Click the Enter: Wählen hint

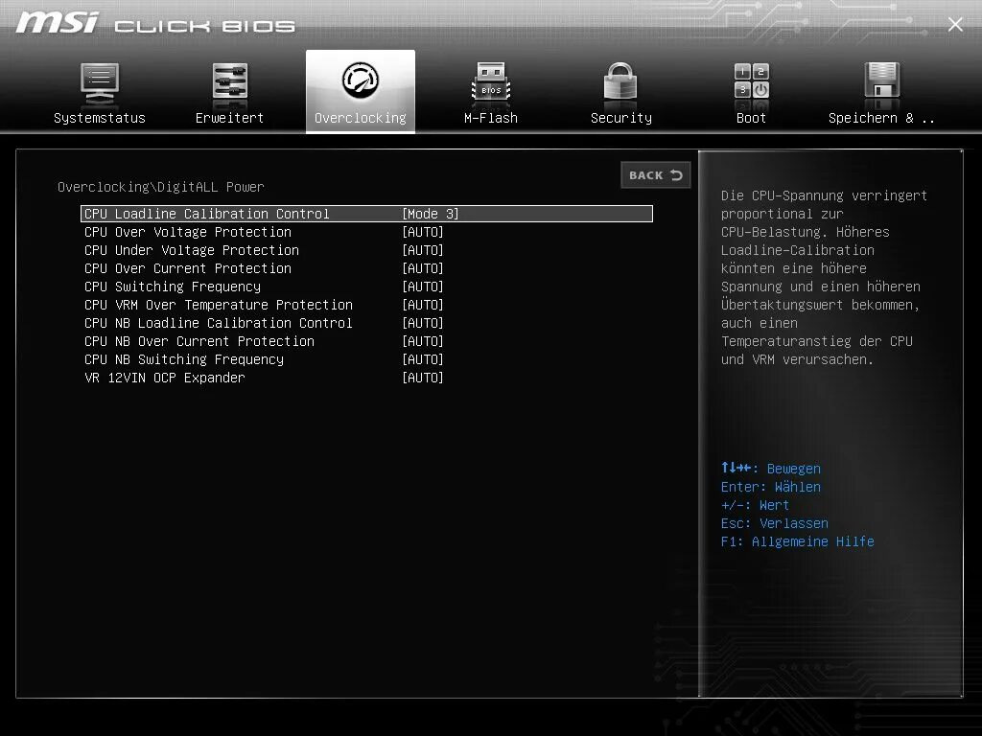click(770, 486)
